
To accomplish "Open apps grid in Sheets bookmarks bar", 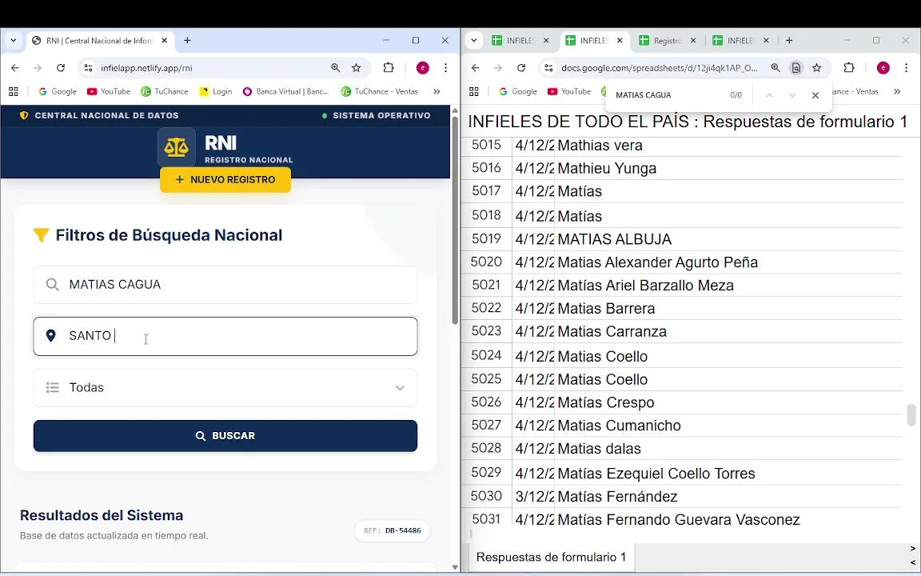I will coord(474,92).
